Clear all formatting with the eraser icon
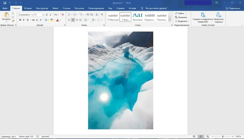Viewport: 244px width, 139px height. point(63,15)
